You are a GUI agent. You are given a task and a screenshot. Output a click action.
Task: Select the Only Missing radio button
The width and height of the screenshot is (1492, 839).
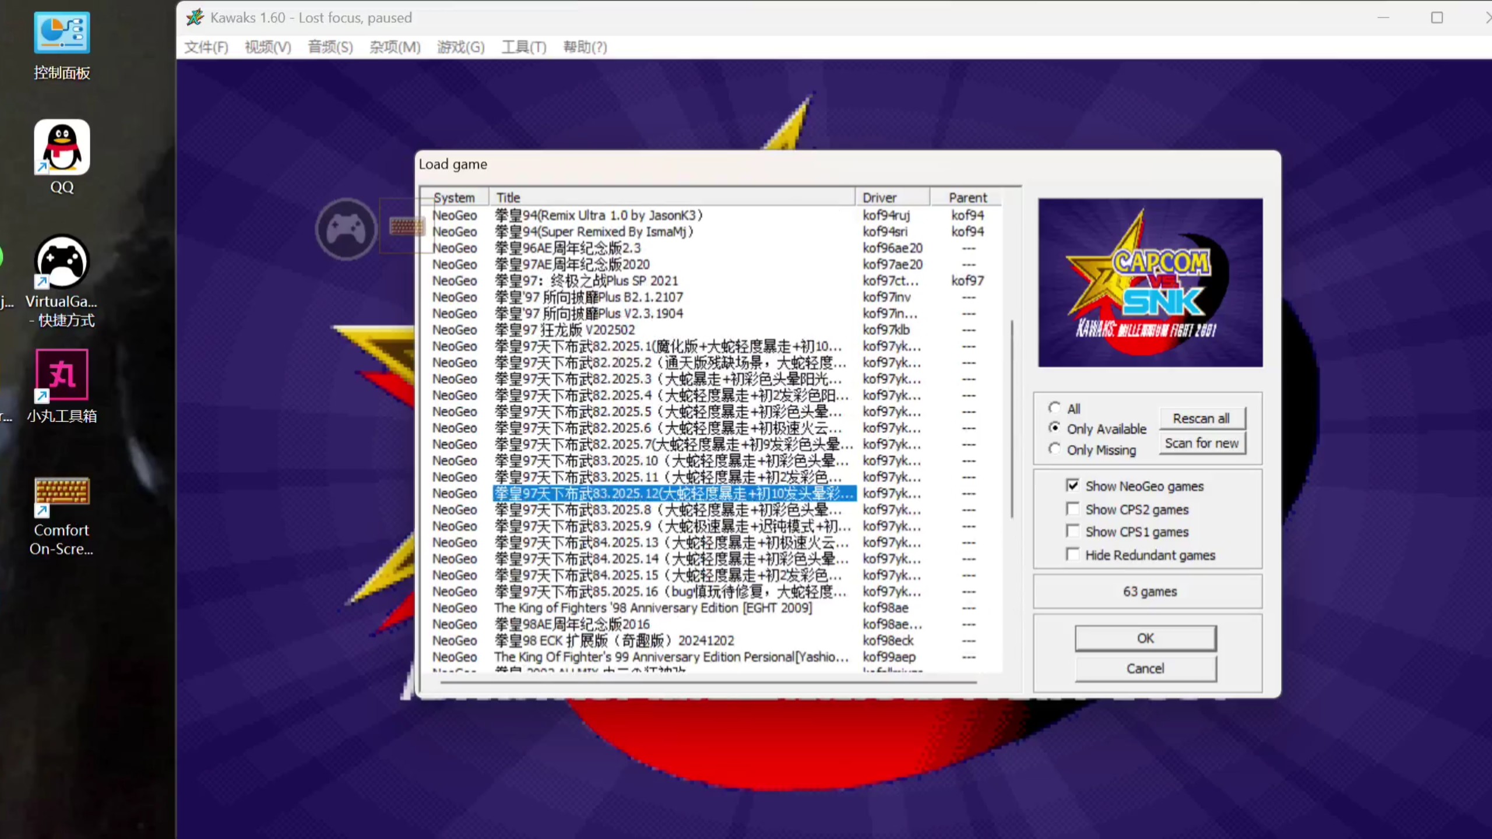(x=1054, y=449)
